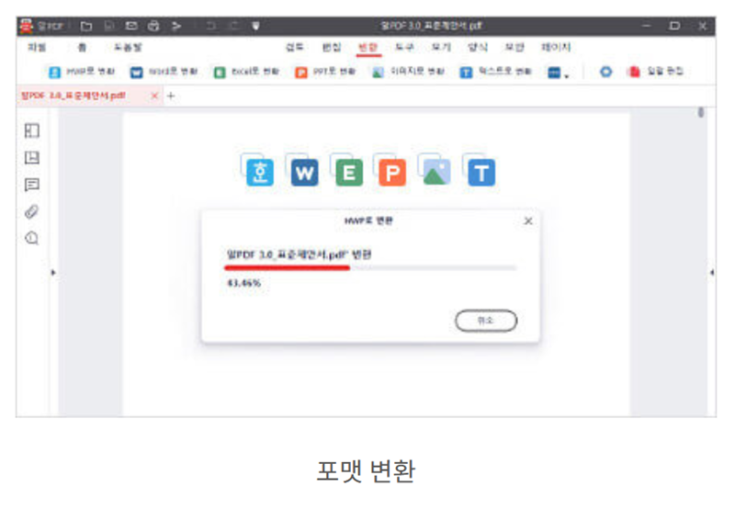Screen dimensions: 735x509
Task: Open the bookmarks side panel icon
Action: pos(32,157)
